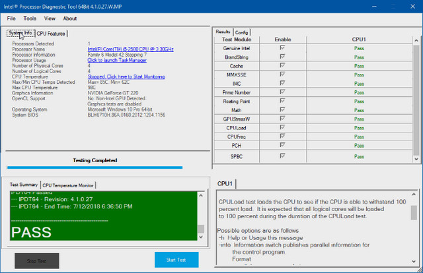Screen dimensions: 423x273
Task: Open the Intel Core i5-2500 processor name link
Action: tap(131, 49)
